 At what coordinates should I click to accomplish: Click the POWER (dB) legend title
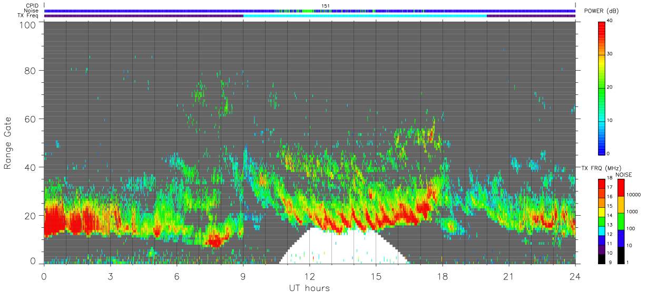tap(601, 11)
